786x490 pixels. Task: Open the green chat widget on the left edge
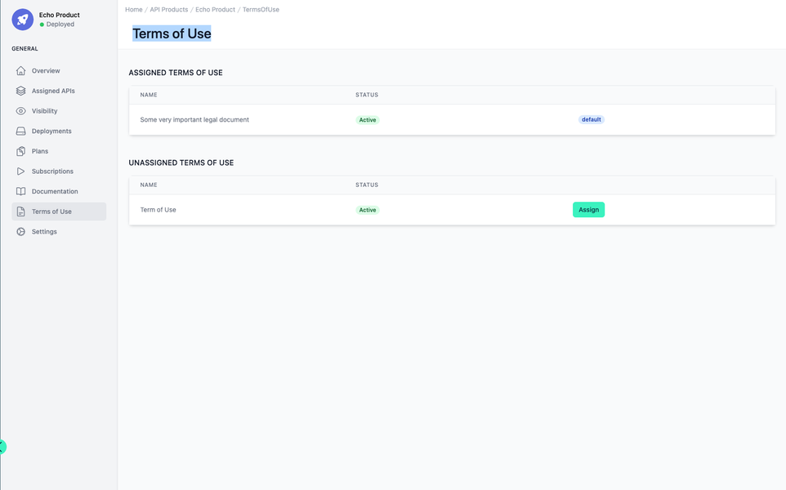(x=2, y=447)
